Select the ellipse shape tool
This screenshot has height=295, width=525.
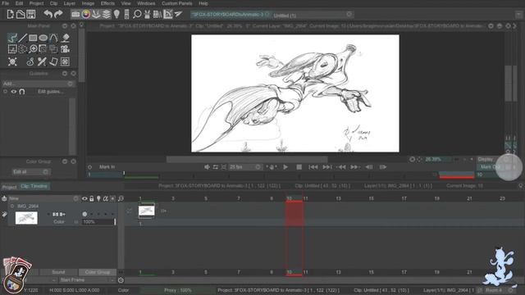[x=43, y=38]
